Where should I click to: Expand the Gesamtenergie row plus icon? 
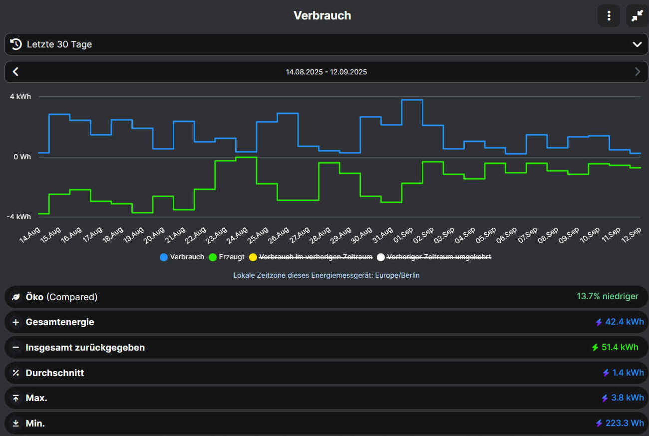16,323
